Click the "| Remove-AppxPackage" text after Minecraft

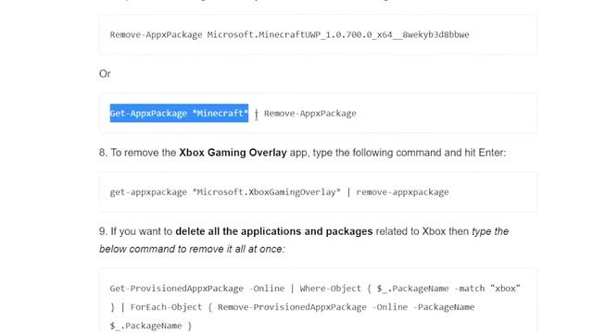(x=306, y=114)
